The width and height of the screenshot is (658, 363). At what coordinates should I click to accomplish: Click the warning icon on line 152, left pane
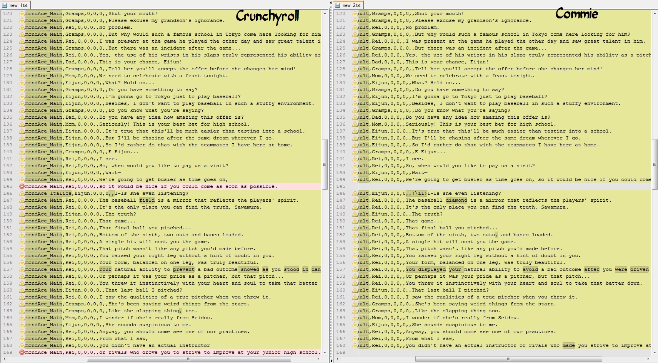22,235
